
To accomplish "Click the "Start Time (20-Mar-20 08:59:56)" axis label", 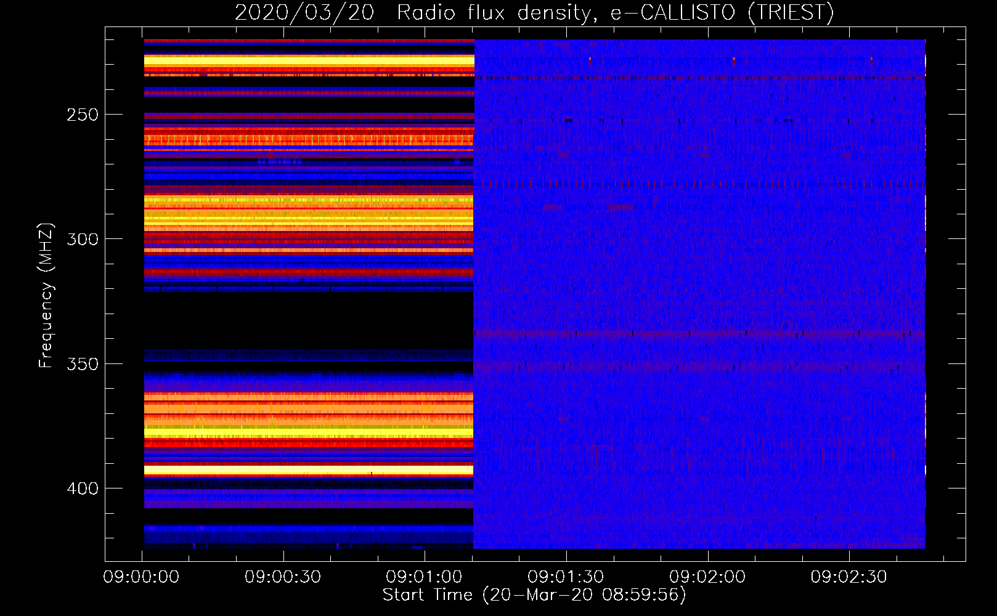I will [534, 595].
